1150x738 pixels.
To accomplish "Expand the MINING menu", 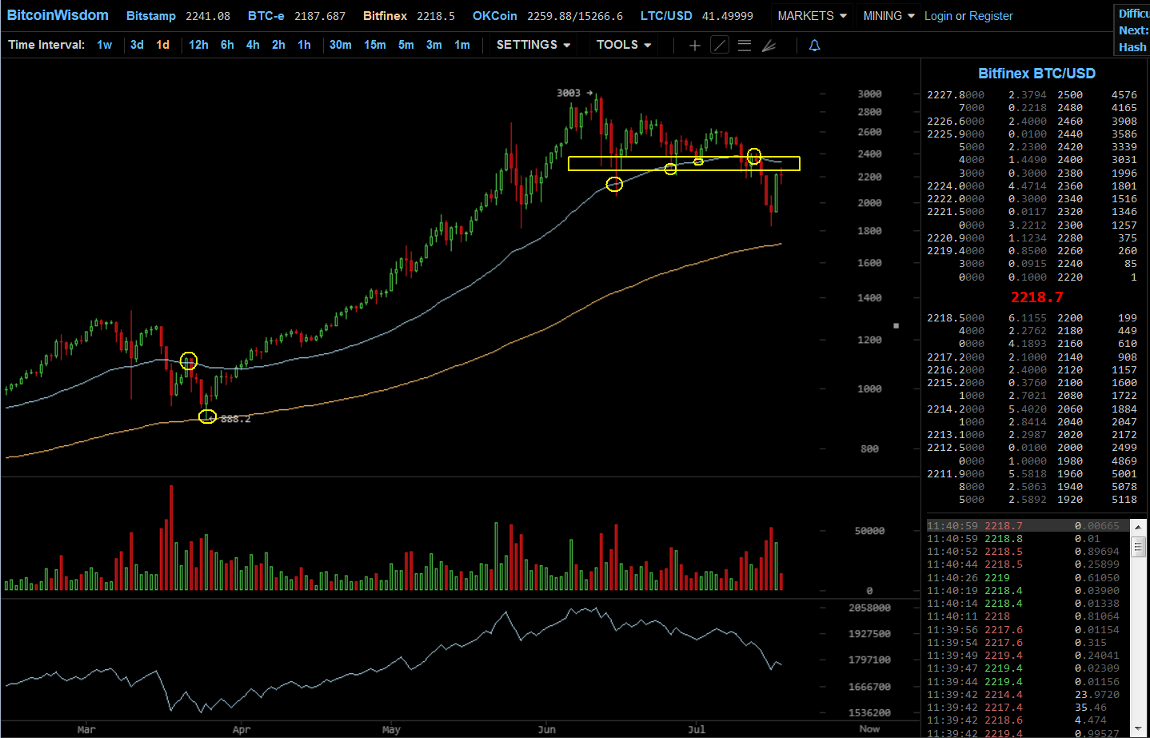I will (x=888, y=16).
